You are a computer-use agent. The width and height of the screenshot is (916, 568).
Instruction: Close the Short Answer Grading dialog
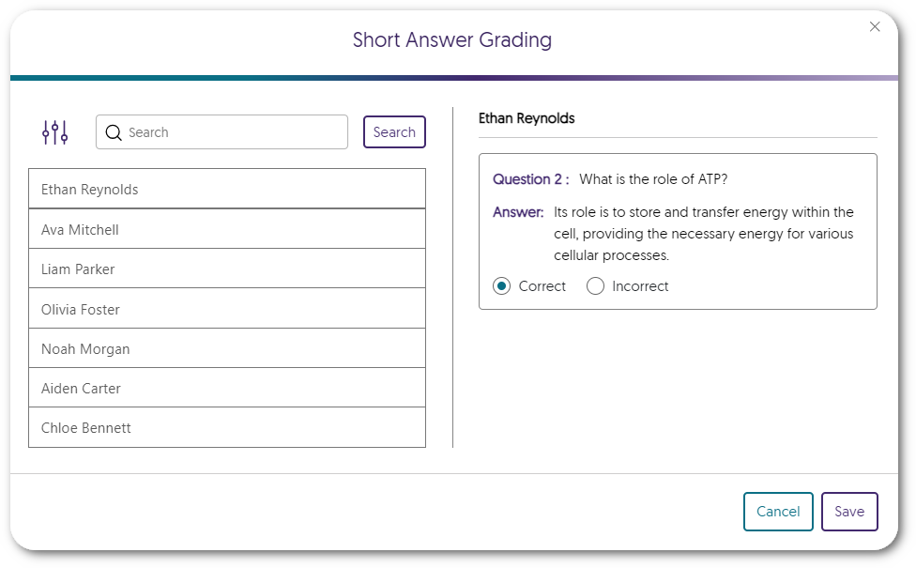click(x=875, y=27)
